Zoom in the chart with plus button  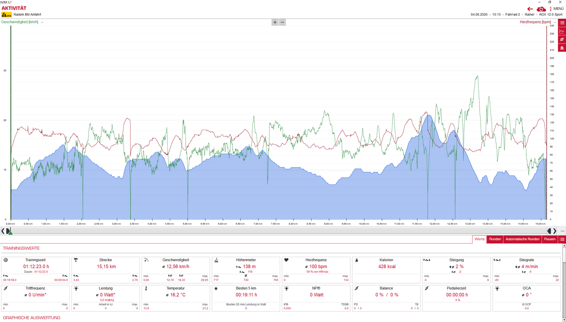tap(275, 22)
